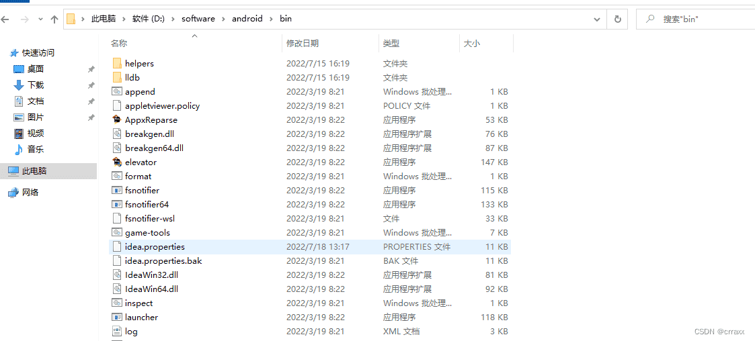755x341 pixels.
Task: Click the append batch file icon
Action: tap(116, 91)
